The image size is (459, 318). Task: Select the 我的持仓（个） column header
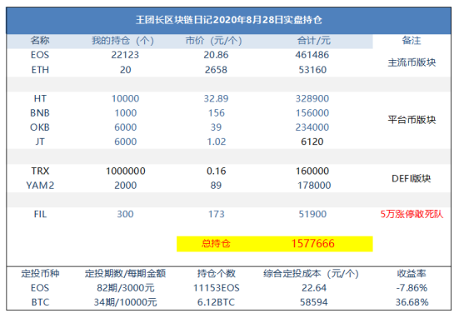(x=122, y=40)
